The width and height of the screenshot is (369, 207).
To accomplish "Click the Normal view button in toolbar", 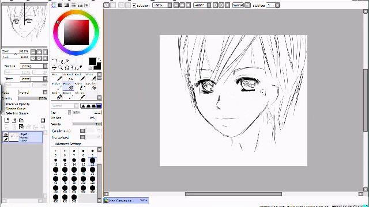I will coord(238,5).
